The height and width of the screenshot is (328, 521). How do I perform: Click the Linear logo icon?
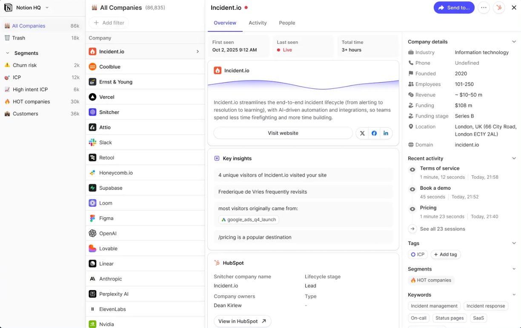(92, 264)
